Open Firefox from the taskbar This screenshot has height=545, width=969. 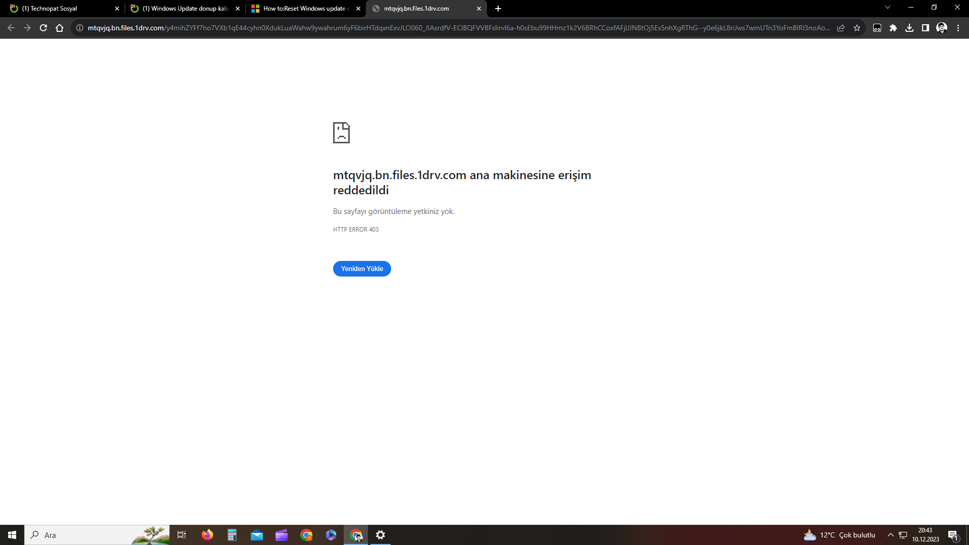coord(207,535)
